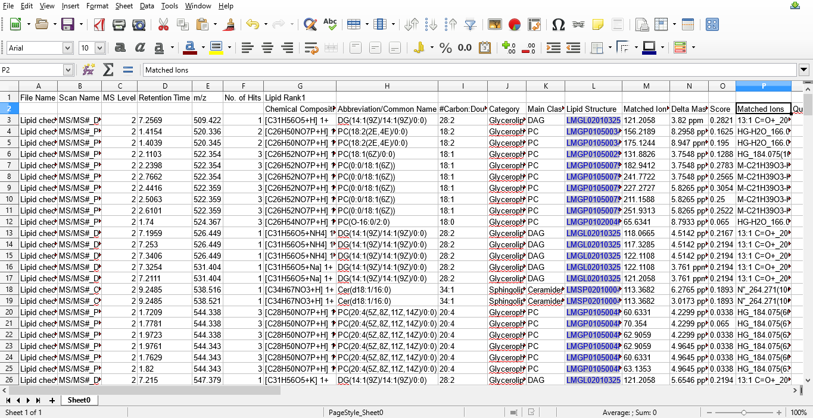813x418 pixels.
Task: Apply dark red Font Color
Action: click(x=190, y=48)
